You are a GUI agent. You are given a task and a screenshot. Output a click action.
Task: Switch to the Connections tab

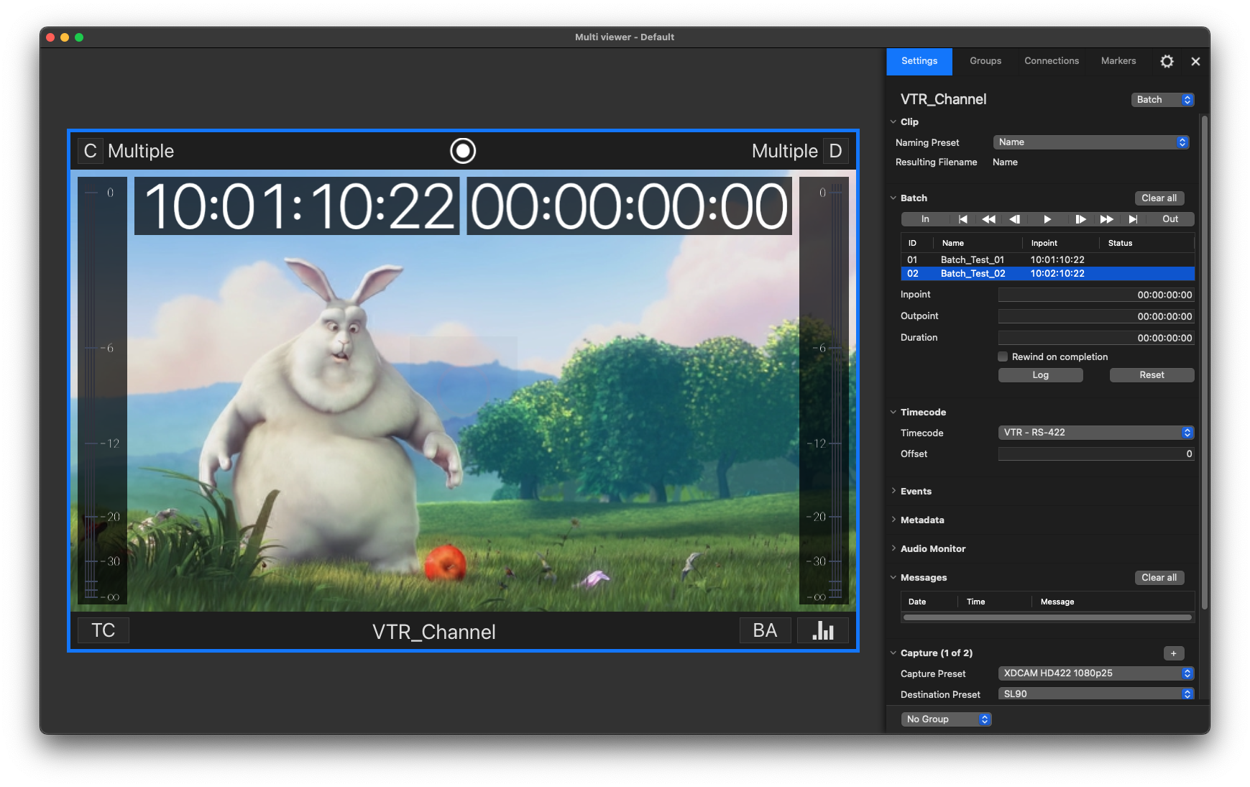(x=1052, y=62)
